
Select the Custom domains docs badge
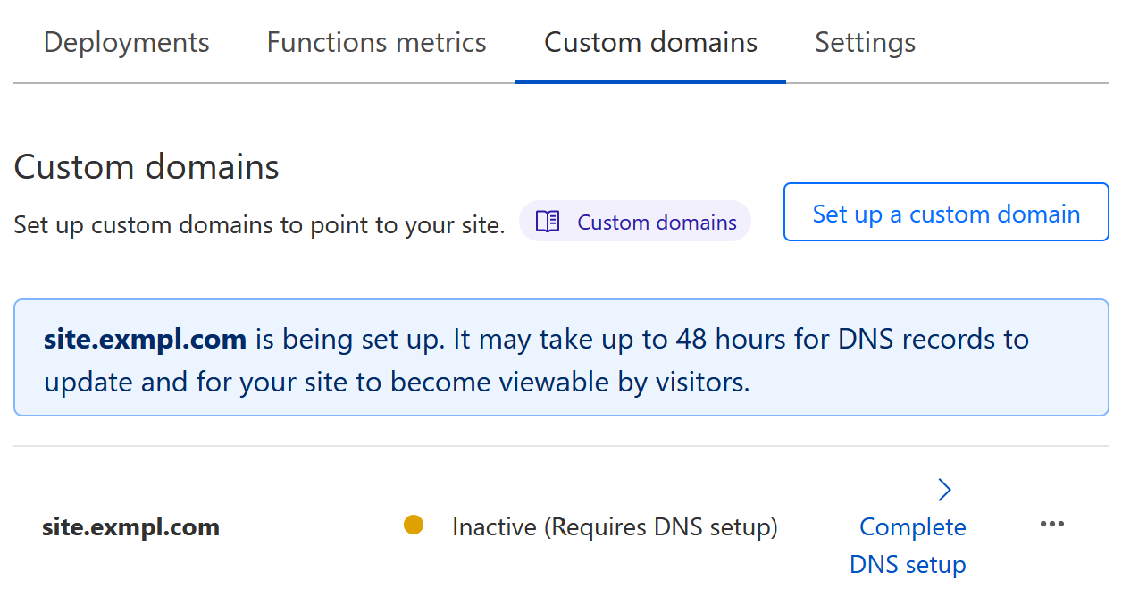pos(634,221)
